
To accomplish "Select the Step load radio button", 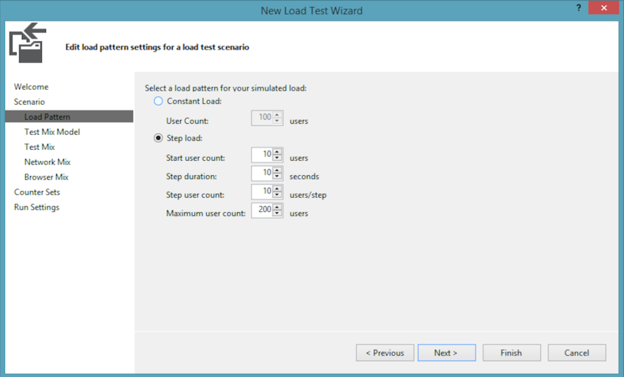I will [x=159, y=138].
